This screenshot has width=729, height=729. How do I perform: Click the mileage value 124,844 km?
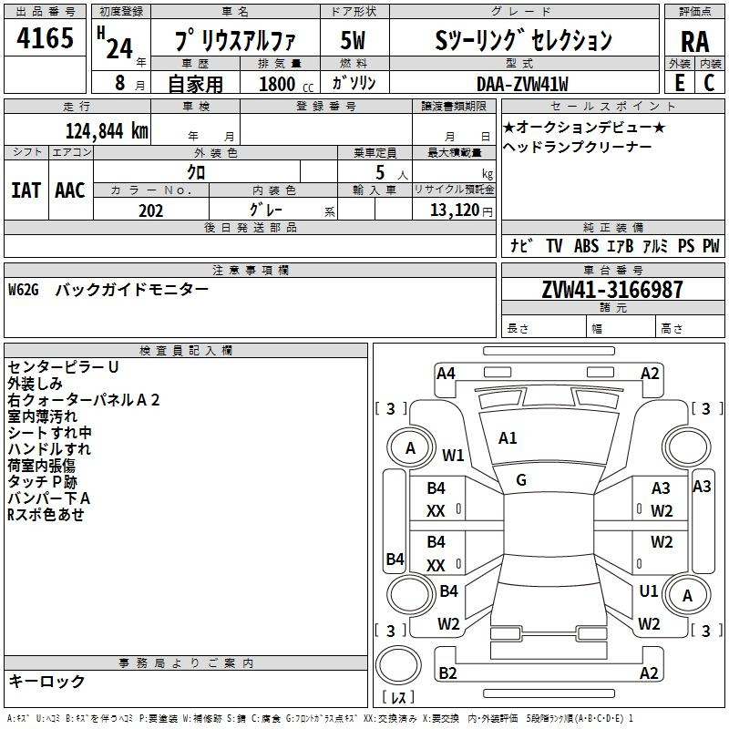click(x=107, y=130)
